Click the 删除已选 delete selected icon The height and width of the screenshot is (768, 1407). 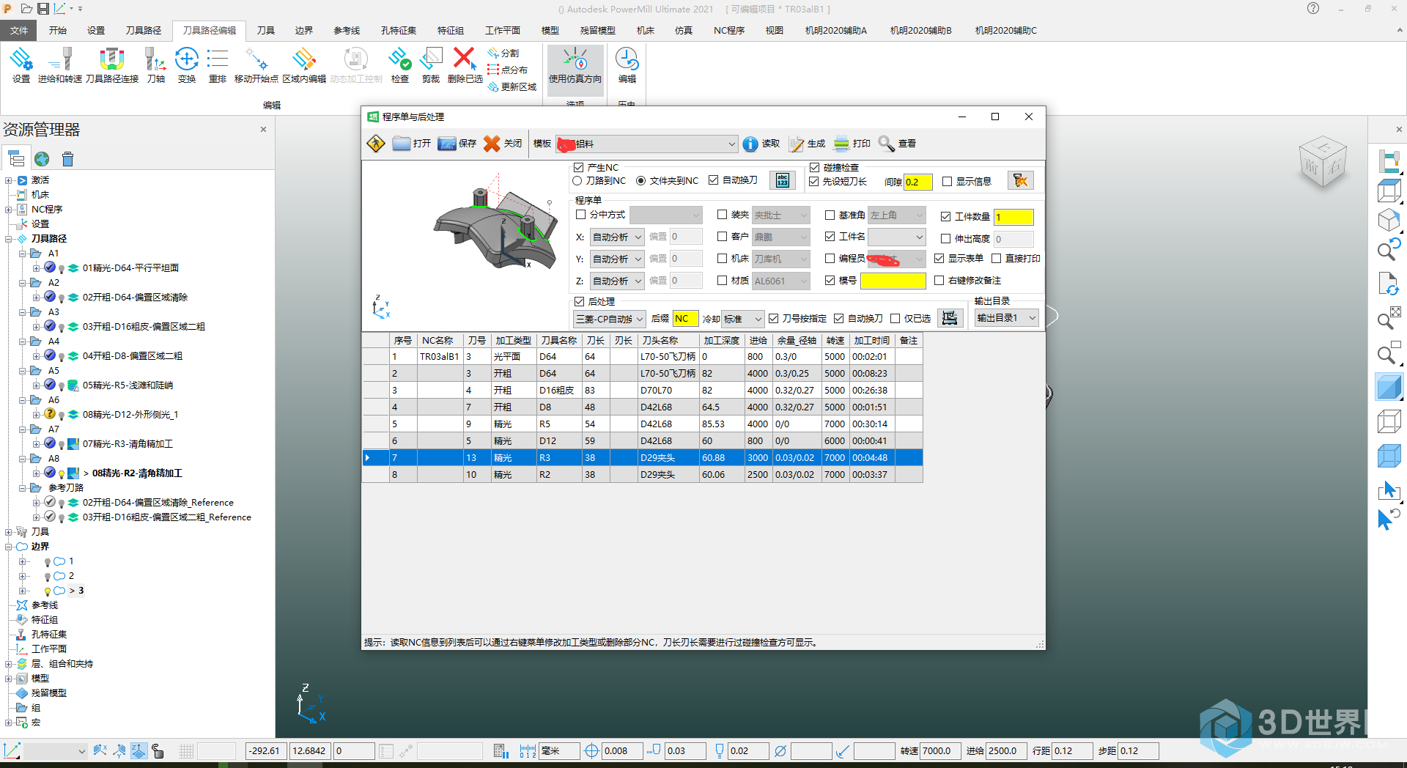(x=465, y=65)
